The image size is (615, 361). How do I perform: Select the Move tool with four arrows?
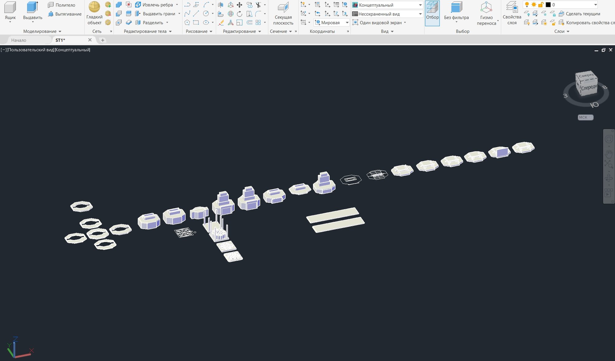tap(240, 5)
